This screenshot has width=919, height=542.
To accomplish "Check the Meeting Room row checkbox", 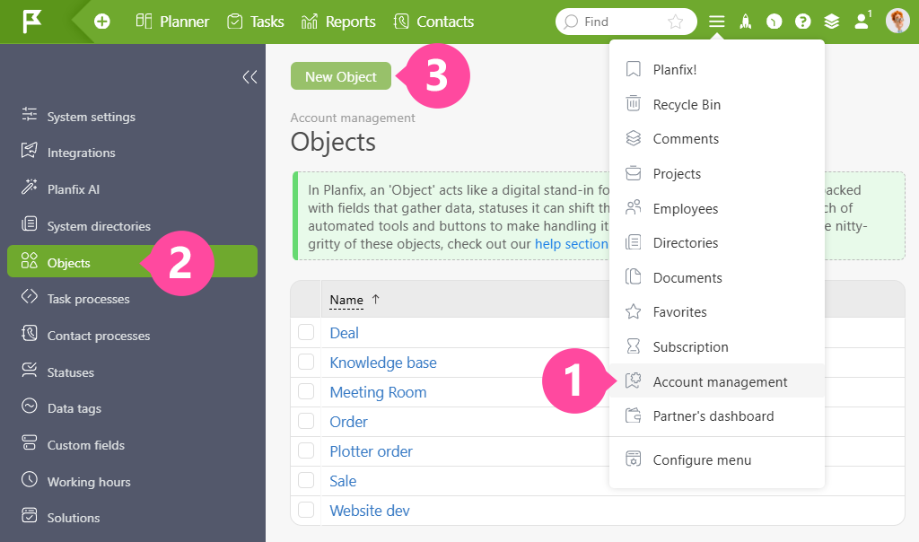I will pyautogui.click(x=306, y=391).
